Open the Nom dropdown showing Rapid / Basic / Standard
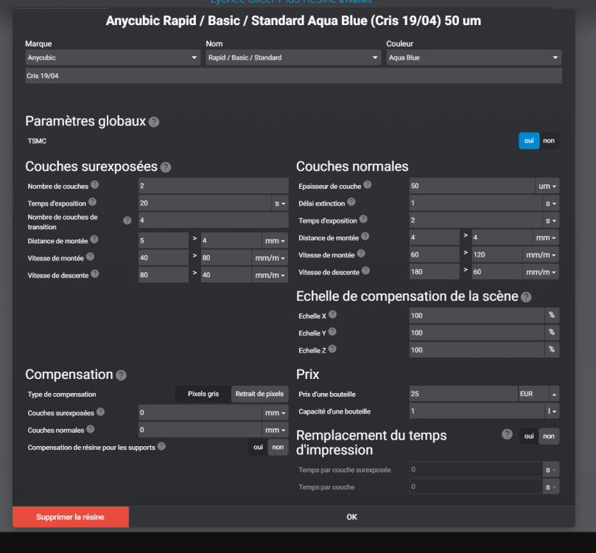This screenshot has width=596, height=553. coord(293,58)
